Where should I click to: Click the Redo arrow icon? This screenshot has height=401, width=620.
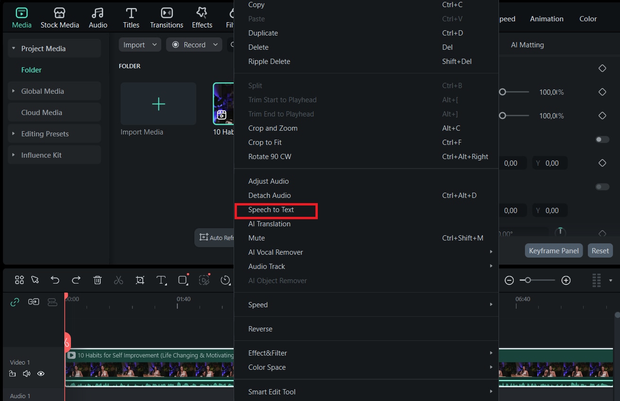click(76, 280)
